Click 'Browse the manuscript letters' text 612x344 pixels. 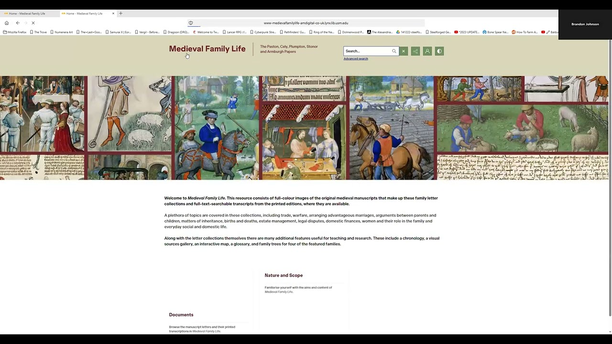(202, 329)
